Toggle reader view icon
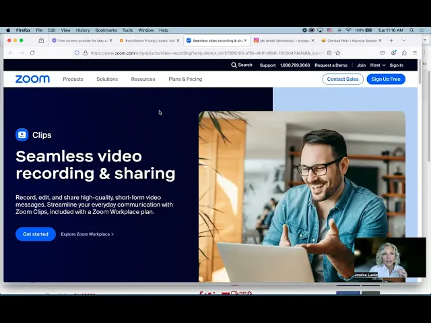 coord(329,53)
